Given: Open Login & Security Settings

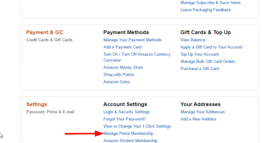Looking at the screenshot, I should (x=126, y=112).
